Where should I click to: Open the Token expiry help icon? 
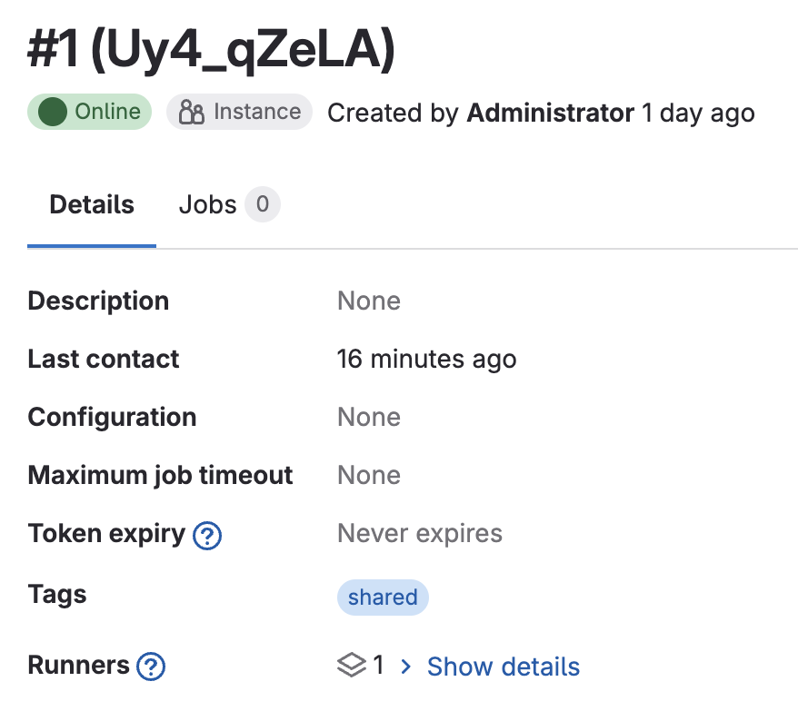[206, 536]
